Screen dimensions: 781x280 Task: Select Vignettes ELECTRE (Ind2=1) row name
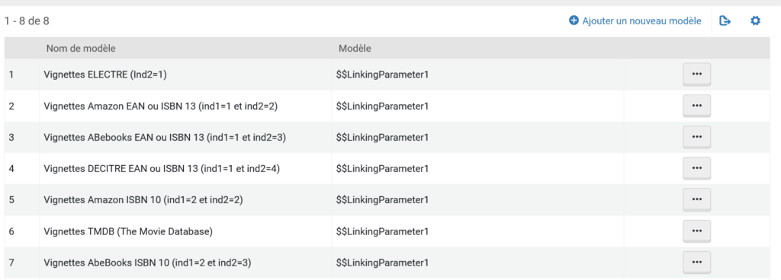pyautogui.click(x=105, y=75)
